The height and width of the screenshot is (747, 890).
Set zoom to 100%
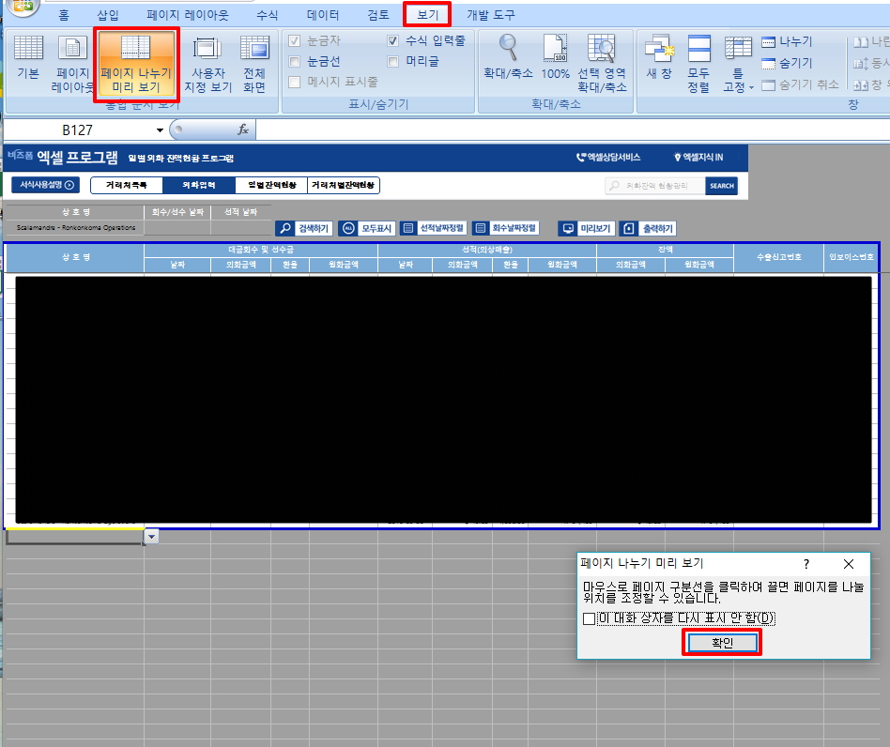[555, 57]
